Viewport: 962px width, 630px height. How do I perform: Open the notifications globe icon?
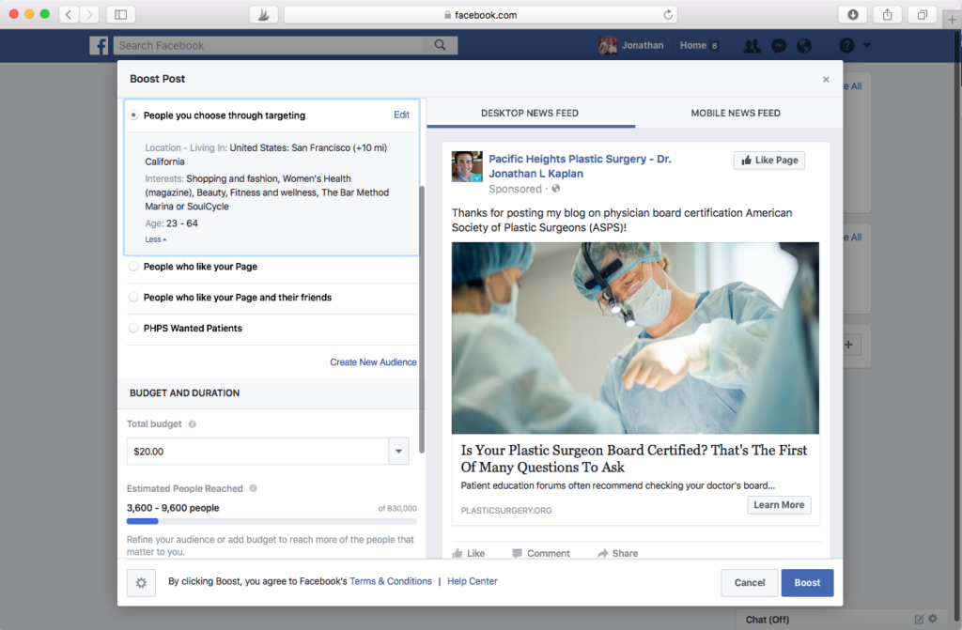pyautogui.click(x=804, y=45)
